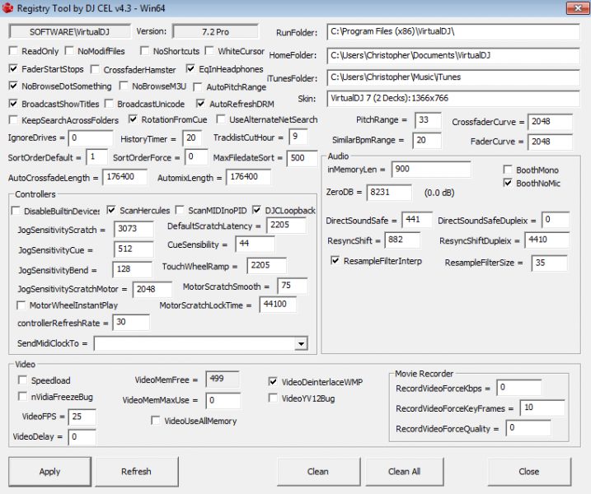
Task: Uncheck RotationFromCue
Action: click(x=133, y=119)
